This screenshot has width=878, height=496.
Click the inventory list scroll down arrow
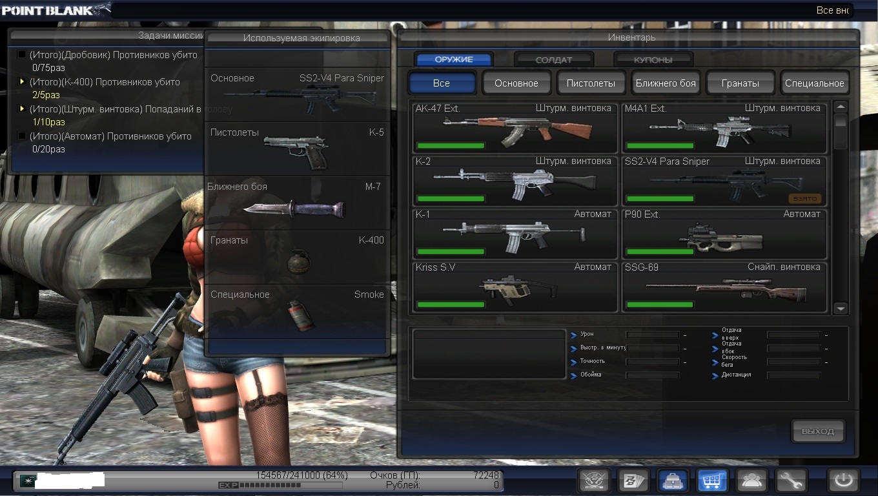[x=841, y=309]
